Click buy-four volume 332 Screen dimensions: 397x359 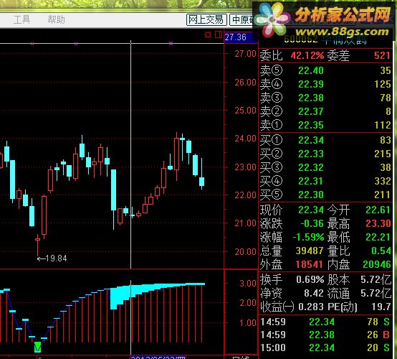[x=383, y=182]
